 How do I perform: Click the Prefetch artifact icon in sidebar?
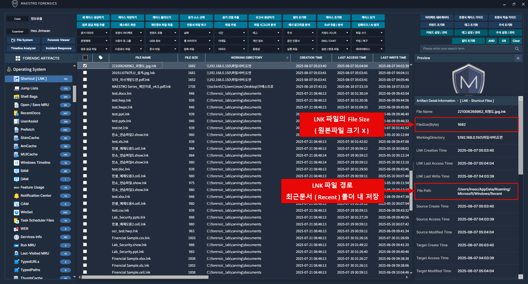click(16, 130)
